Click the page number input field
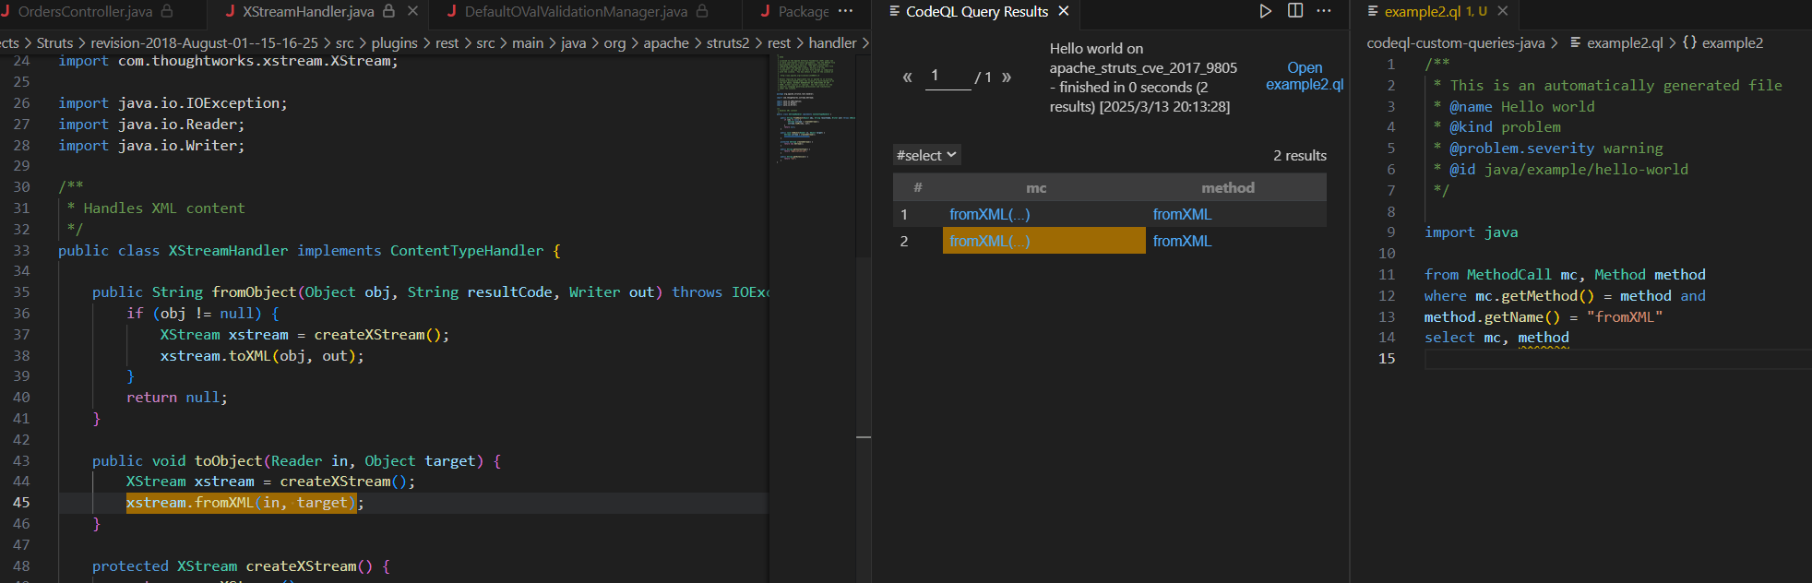This screenshot has height=583, width=1812. [948, 77]
